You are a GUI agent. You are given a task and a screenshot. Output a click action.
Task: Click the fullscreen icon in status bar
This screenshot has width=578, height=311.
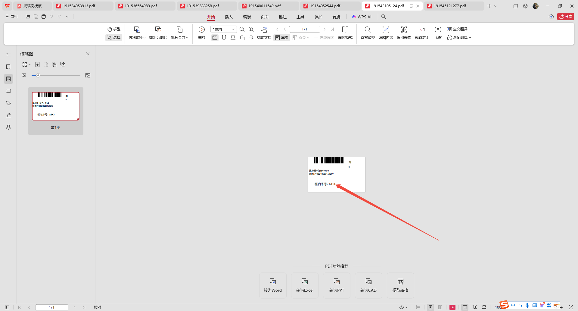(571, 307)
